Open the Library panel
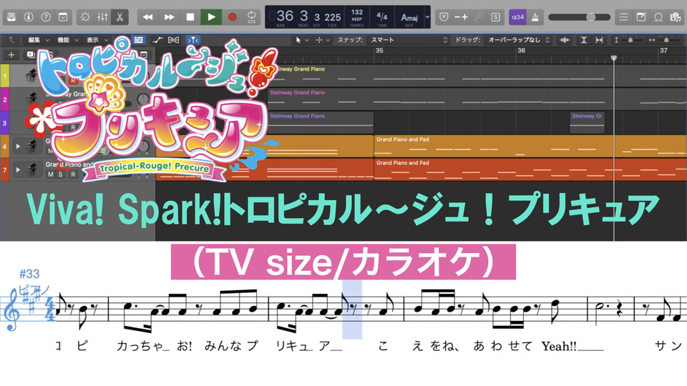 [12, 17]
